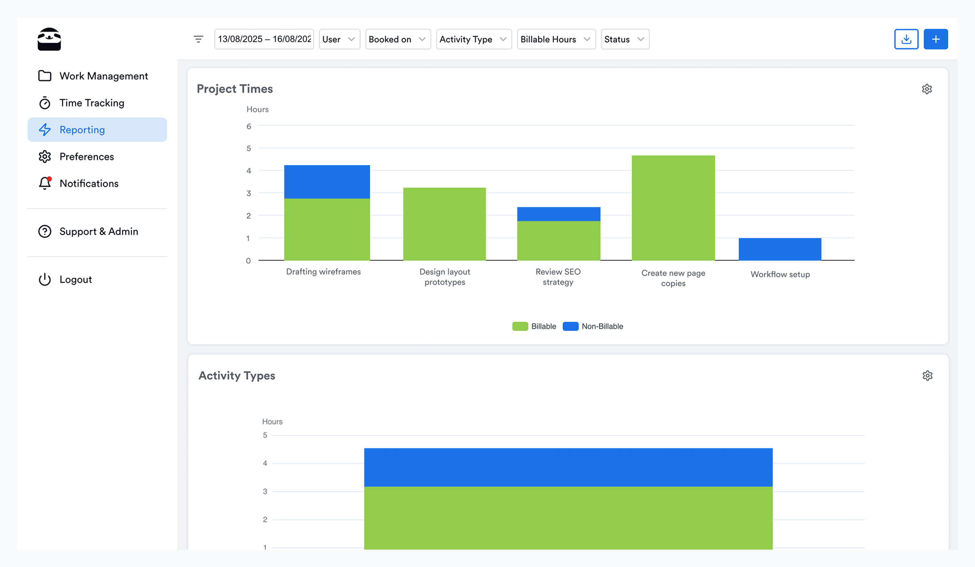The height and width of the screenshot is (567, 975).
Task: Expand the Booked on dropdown
Action: tap(398, 39)
